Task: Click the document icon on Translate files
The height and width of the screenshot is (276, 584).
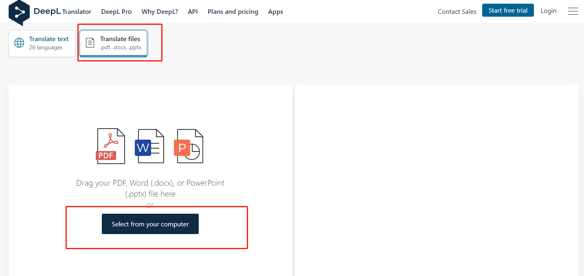Action: pos(90,43)
